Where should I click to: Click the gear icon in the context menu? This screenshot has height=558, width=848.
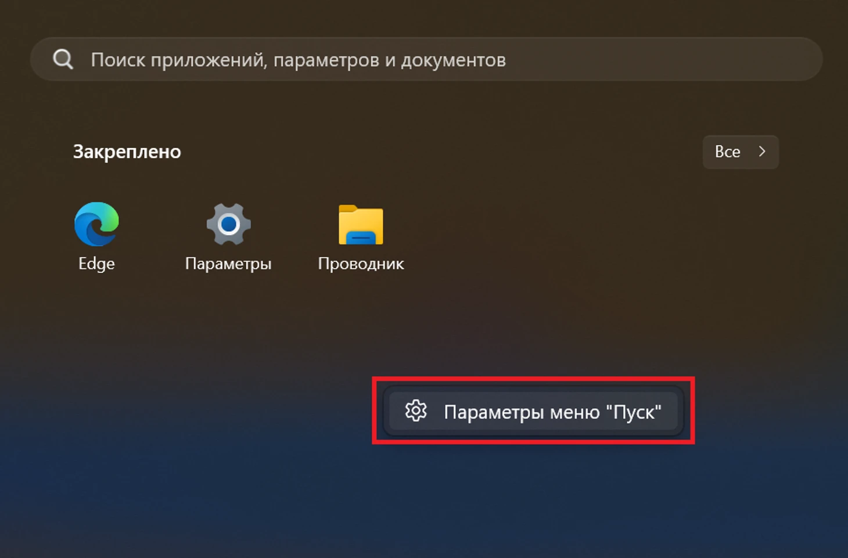coord(416,411)
